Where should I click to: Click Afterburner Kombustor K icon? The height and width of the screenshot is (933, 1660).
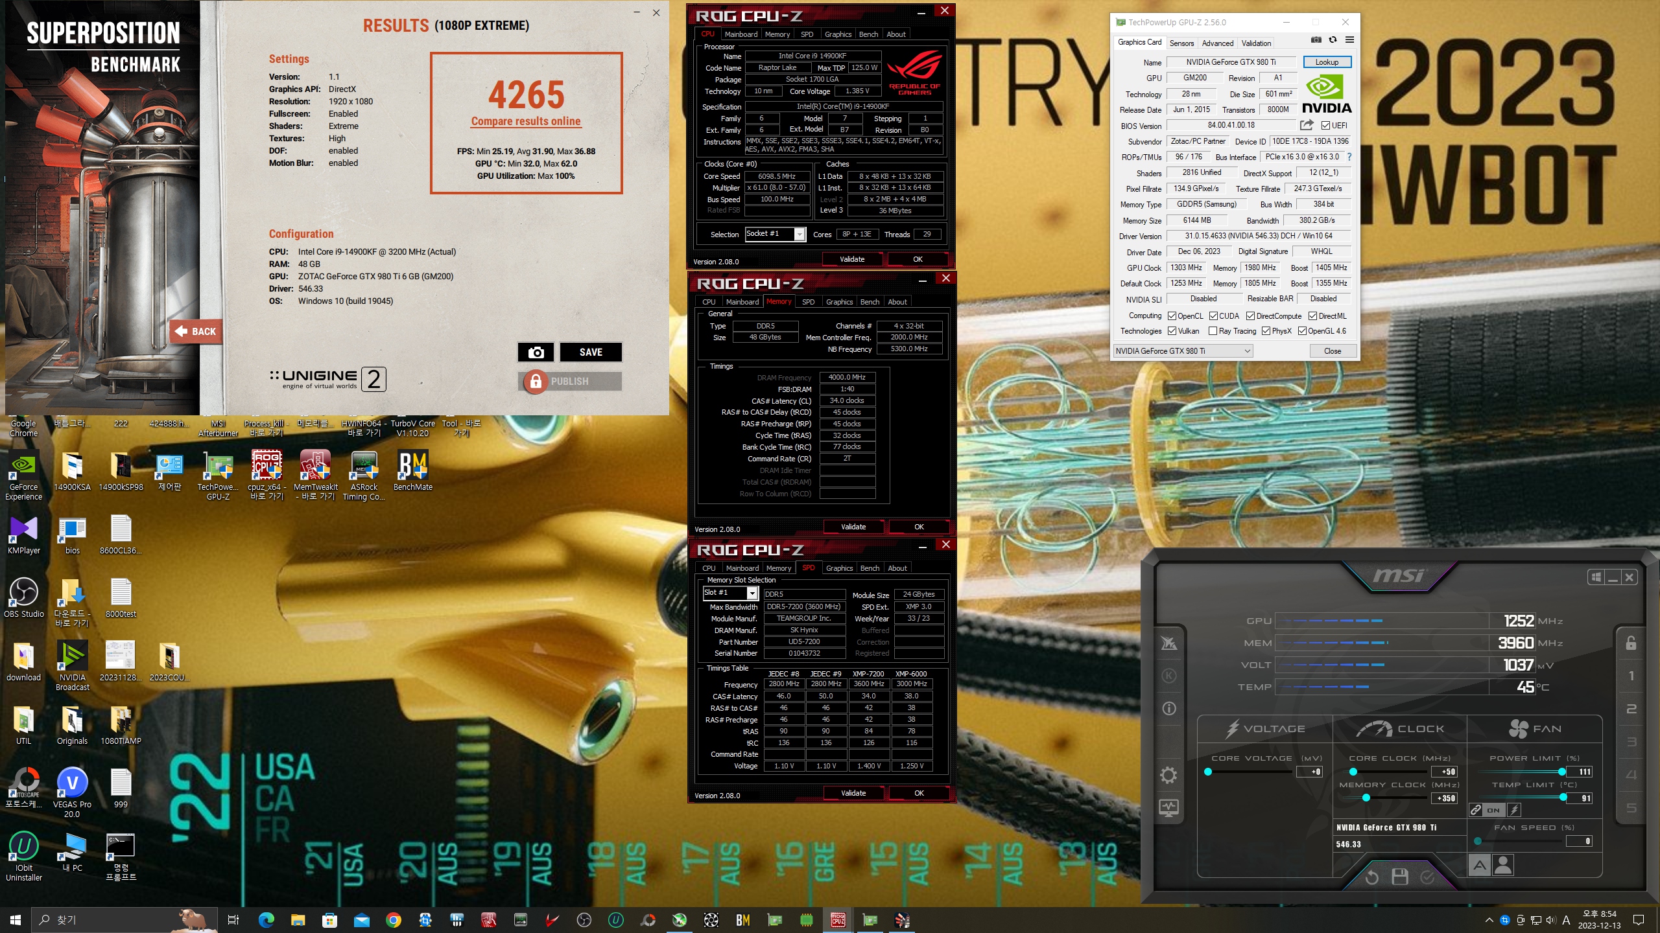[1168, 676]
